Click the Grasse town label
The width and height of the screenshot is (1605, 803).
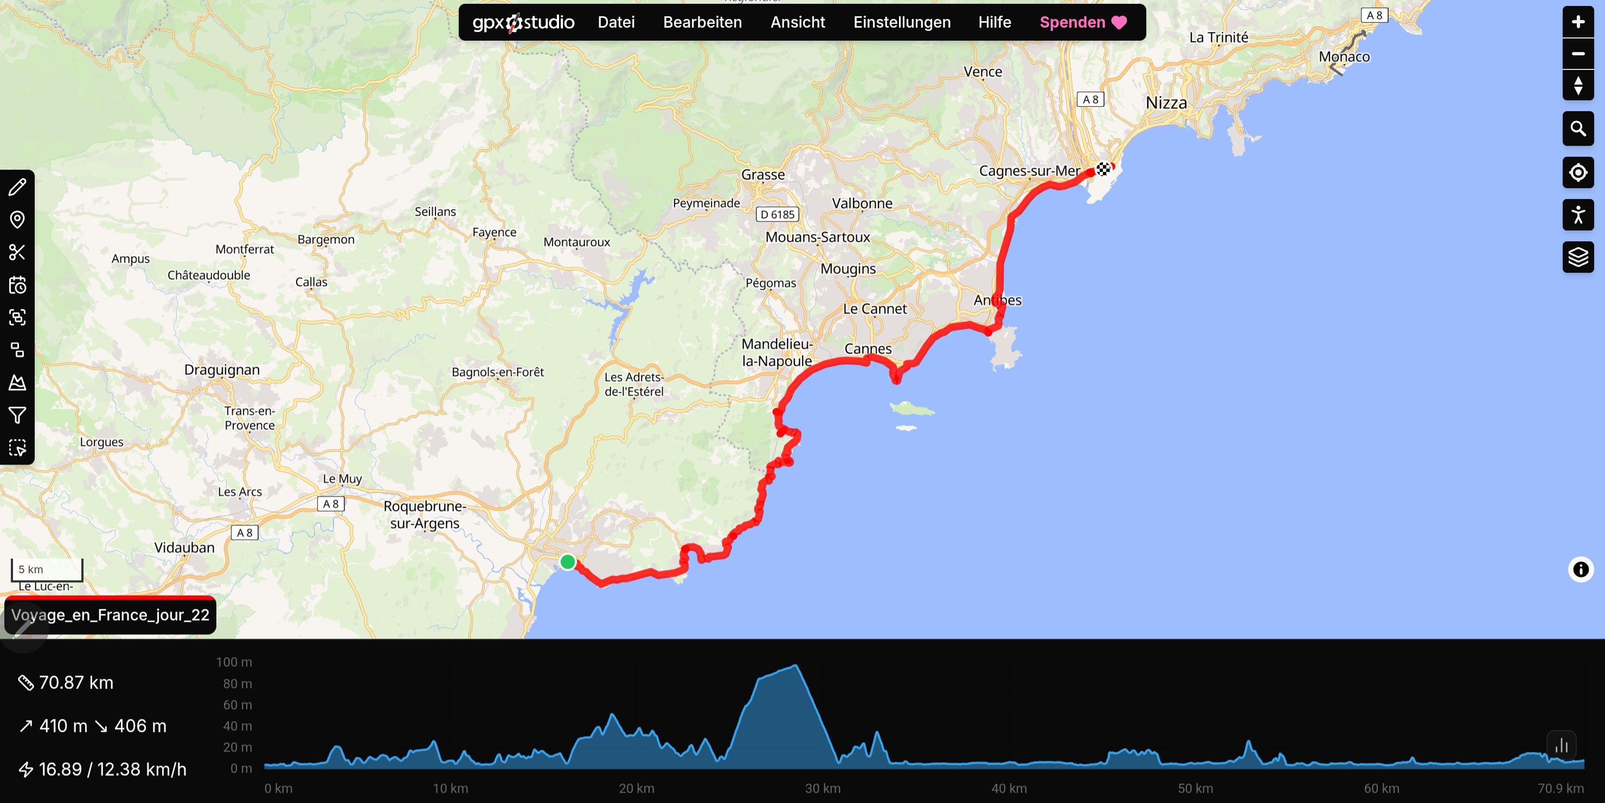[763, 175]
